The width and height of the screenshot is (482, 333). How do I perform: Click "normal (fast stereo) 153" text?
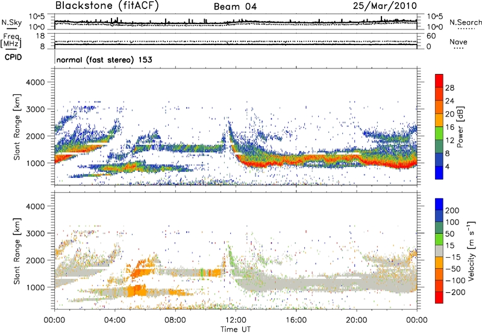coord(104,60)
